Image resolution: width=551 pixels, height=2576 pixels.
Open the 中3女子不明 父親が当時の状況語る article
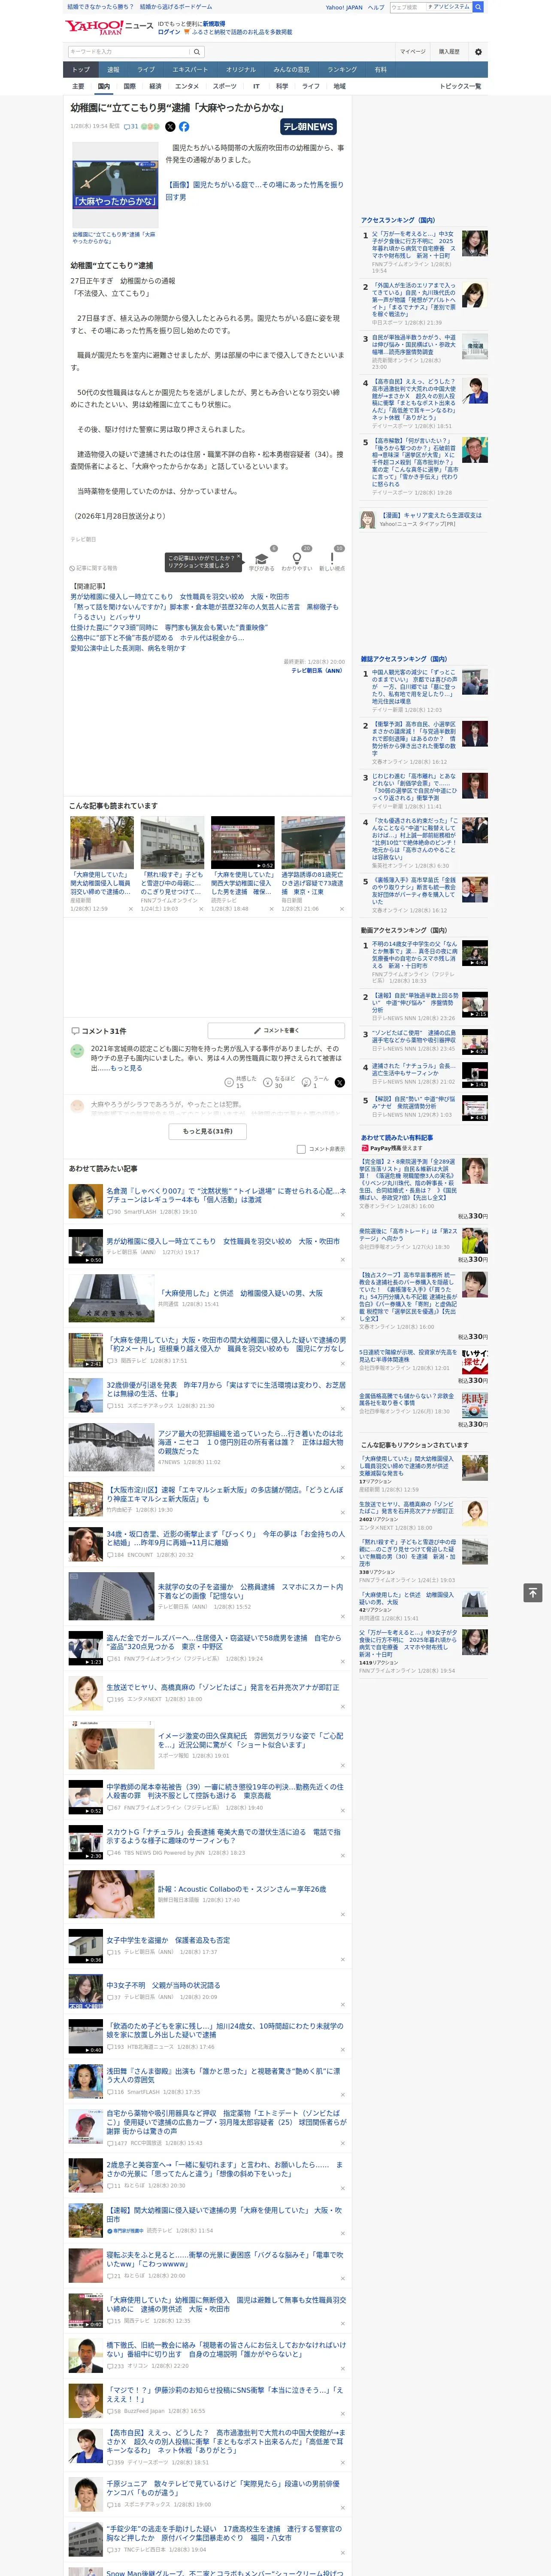point(163,1985)
